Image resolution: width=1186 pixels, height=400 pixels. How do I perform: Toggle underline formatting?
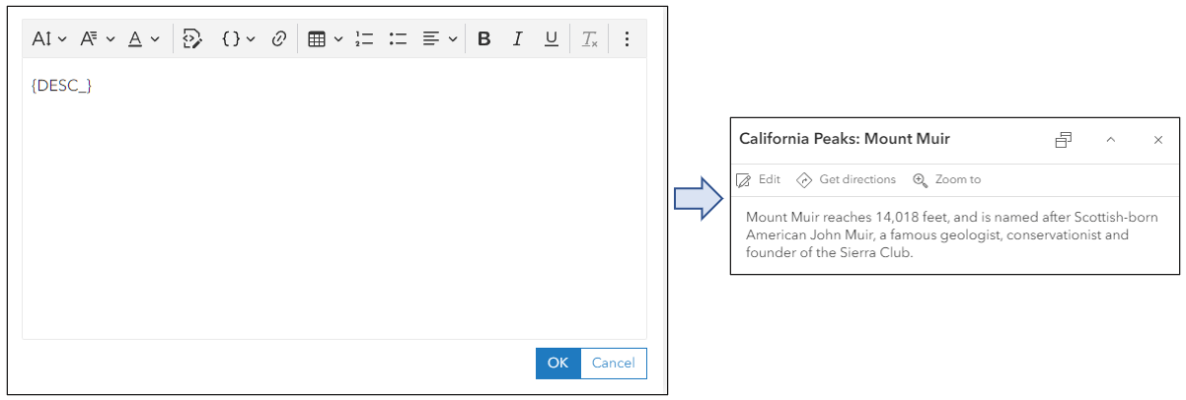click(x=552, y=39)
